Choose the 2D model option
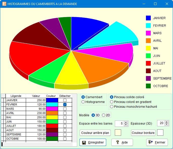 click(x=104, y=115)
